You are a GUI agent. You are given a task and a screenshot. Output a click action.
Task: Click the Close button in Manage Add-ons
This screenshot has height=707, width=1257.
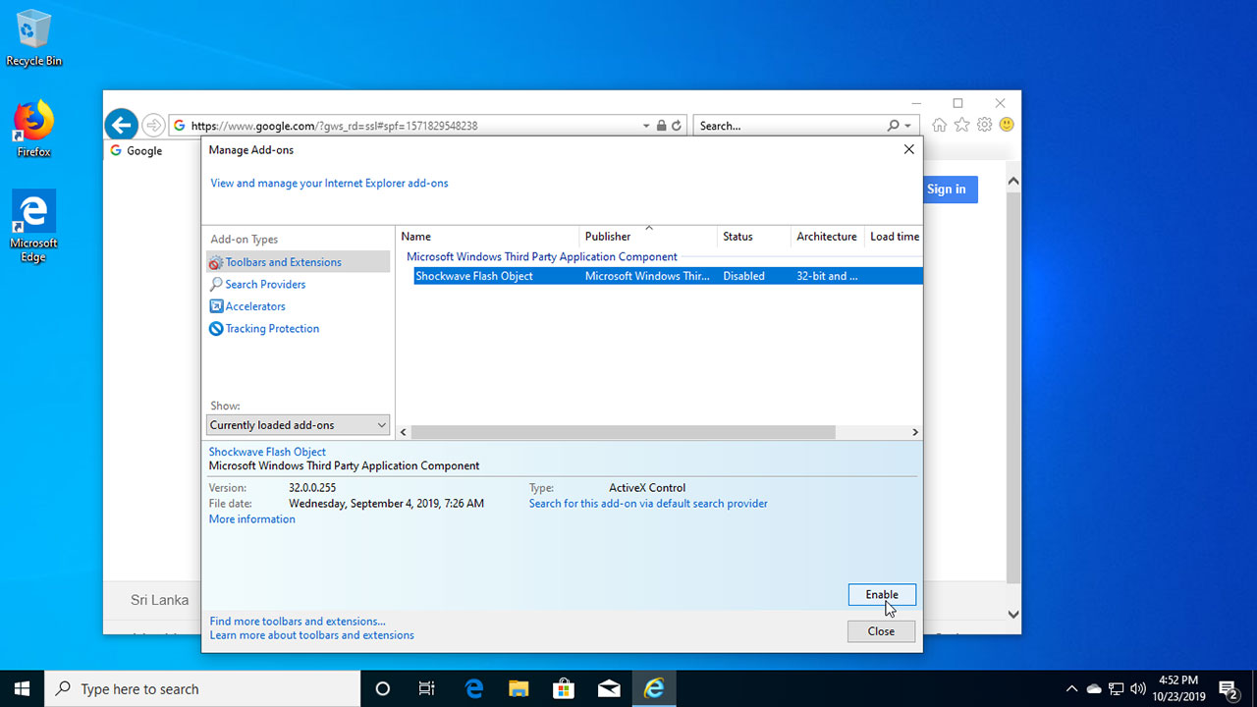tap(881, 631)
